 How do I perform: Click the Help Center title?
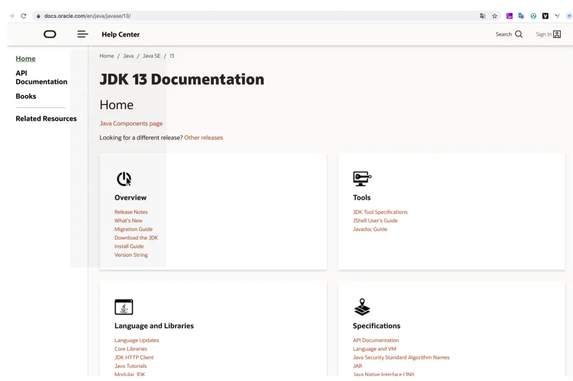121,34
